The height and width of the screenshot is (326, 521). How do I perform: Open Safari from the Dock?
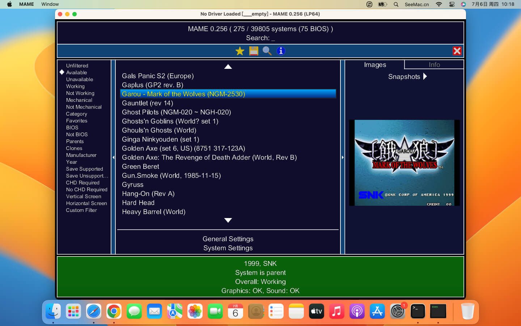pyautogui.click(x=94, y=311)
